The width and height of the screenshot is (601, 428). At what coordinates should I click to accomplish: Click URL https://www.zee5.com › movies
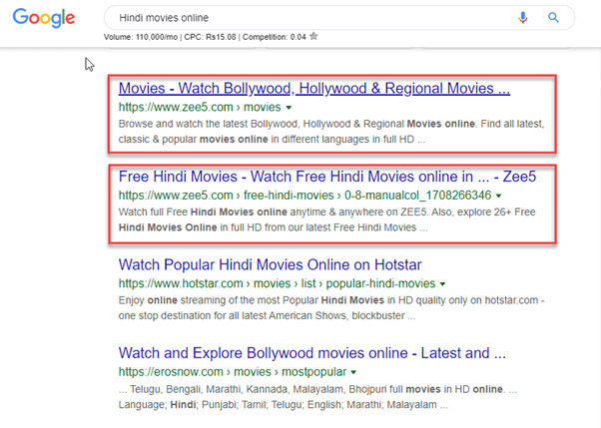pyautogui.click(x=200, y=107)
